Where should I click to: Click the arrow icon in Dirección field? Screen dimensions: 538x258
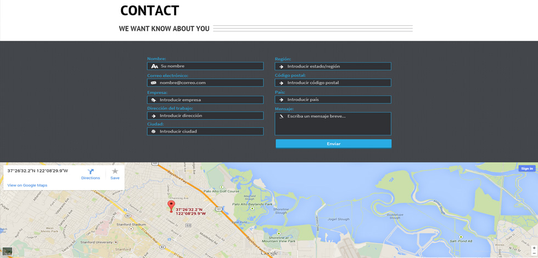click(x=153, y=116)
